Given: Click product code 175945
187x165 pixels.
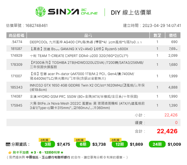Looking at the screenshot, I should (16, 105).
